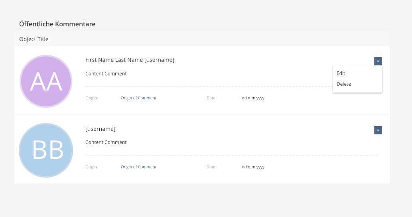This screenshot has height=217, width=412.
Task: Select the Content Comment text of second comment
Action: (106, 142)
